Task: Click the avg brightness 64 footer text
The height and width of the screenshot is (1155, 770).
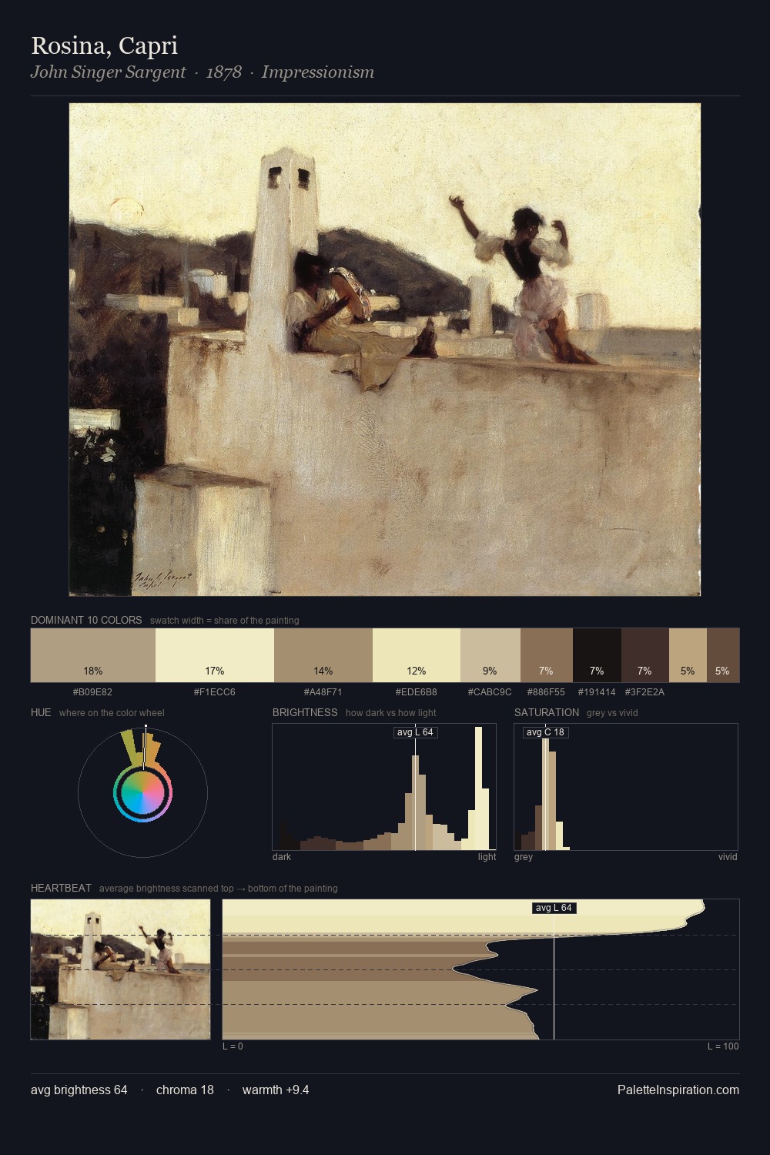Action: pos(79,1090)
